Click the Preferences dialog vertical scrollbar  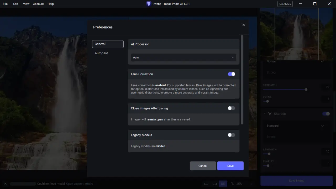point(242,80)
